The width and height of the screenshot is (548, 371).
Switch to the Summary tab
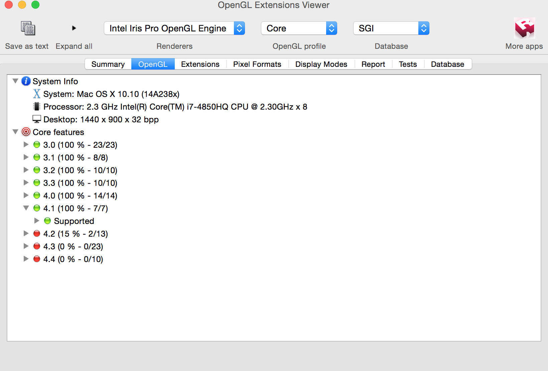tap(108, 64)
